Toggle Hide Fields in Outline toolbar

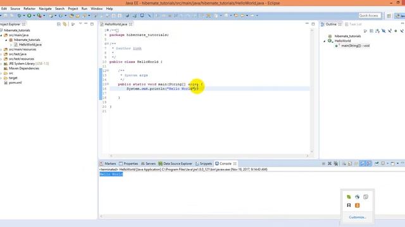tap(383, 31)
